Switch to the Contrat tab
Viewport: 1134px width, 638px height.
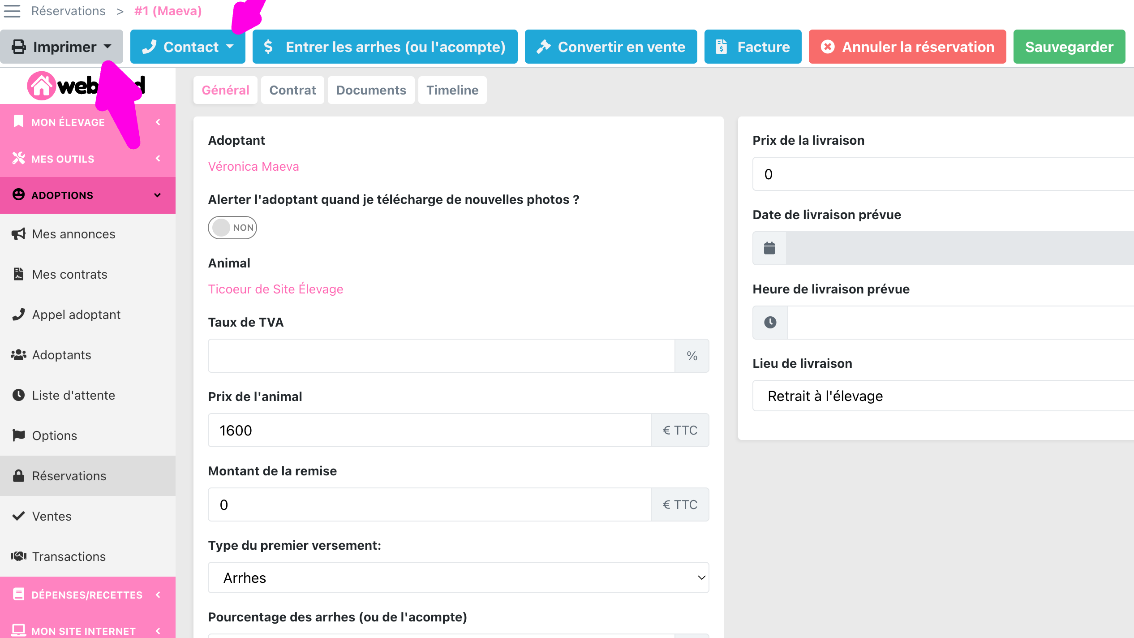292,90
